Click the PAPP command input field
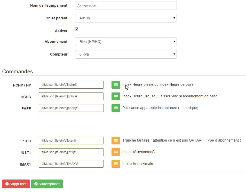 pyautogui.click(x=71, y=108)
